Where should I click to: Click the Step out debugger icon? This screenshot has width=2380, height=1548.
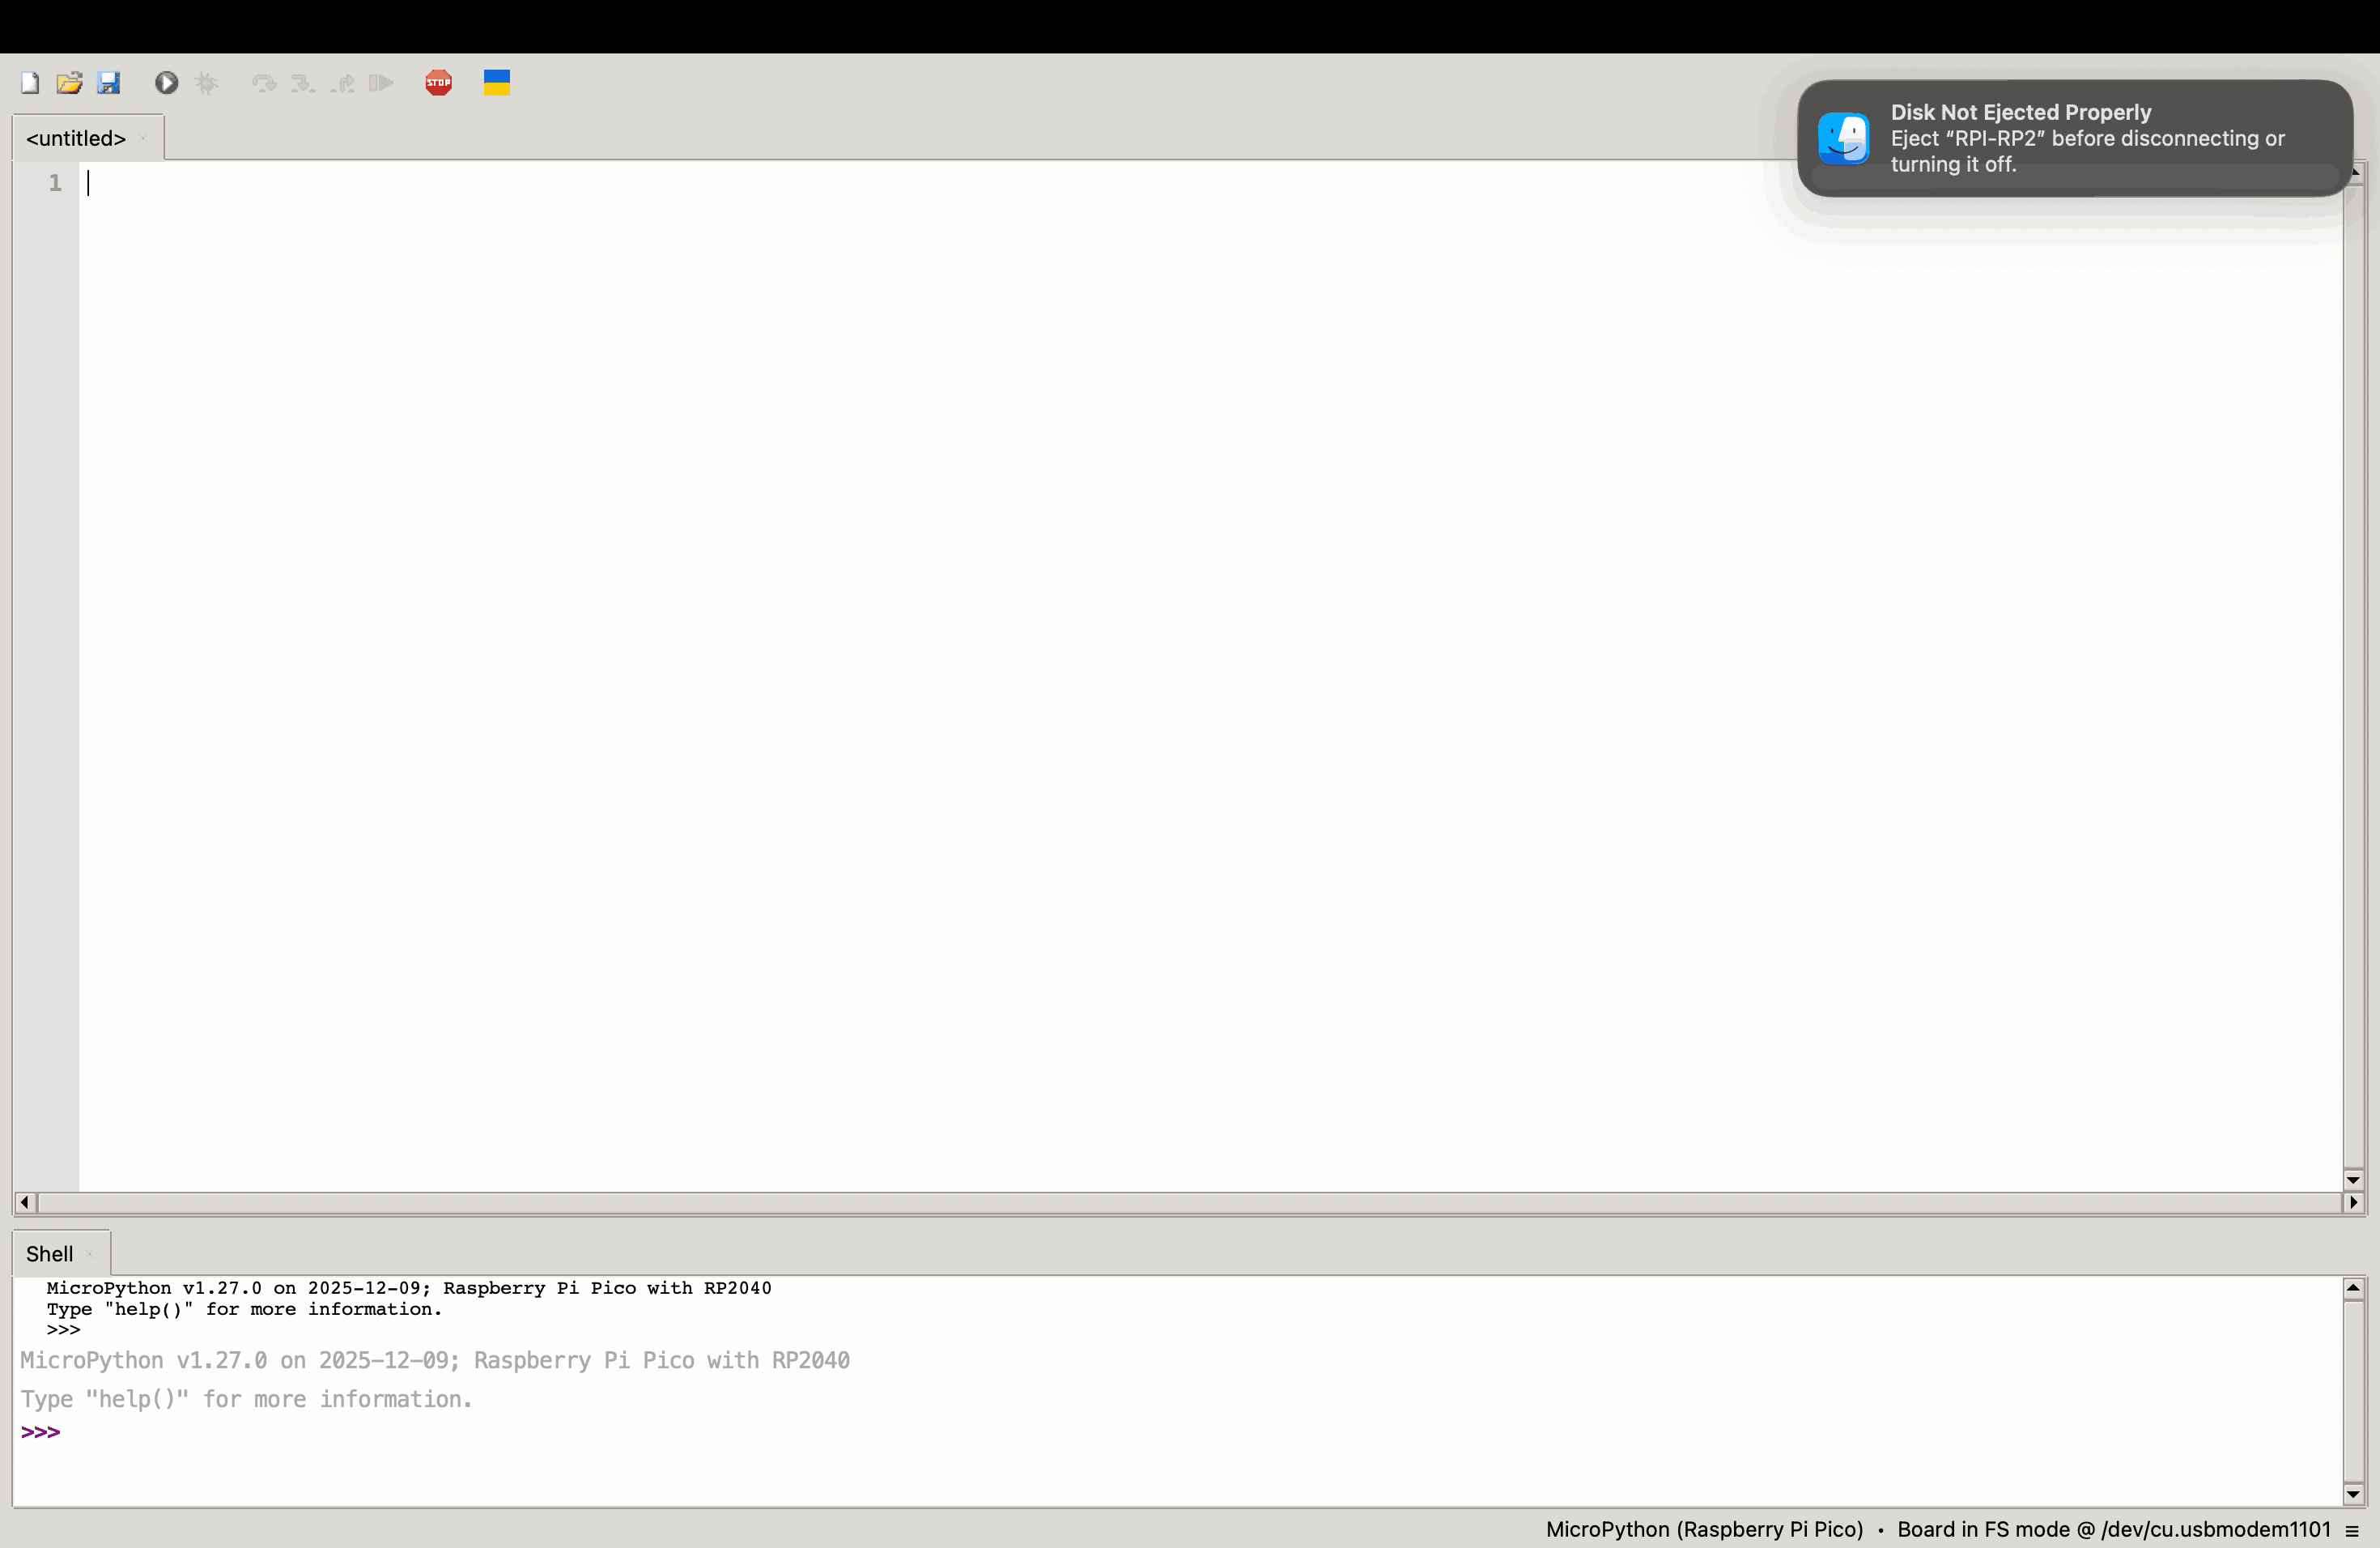(343, 83)
